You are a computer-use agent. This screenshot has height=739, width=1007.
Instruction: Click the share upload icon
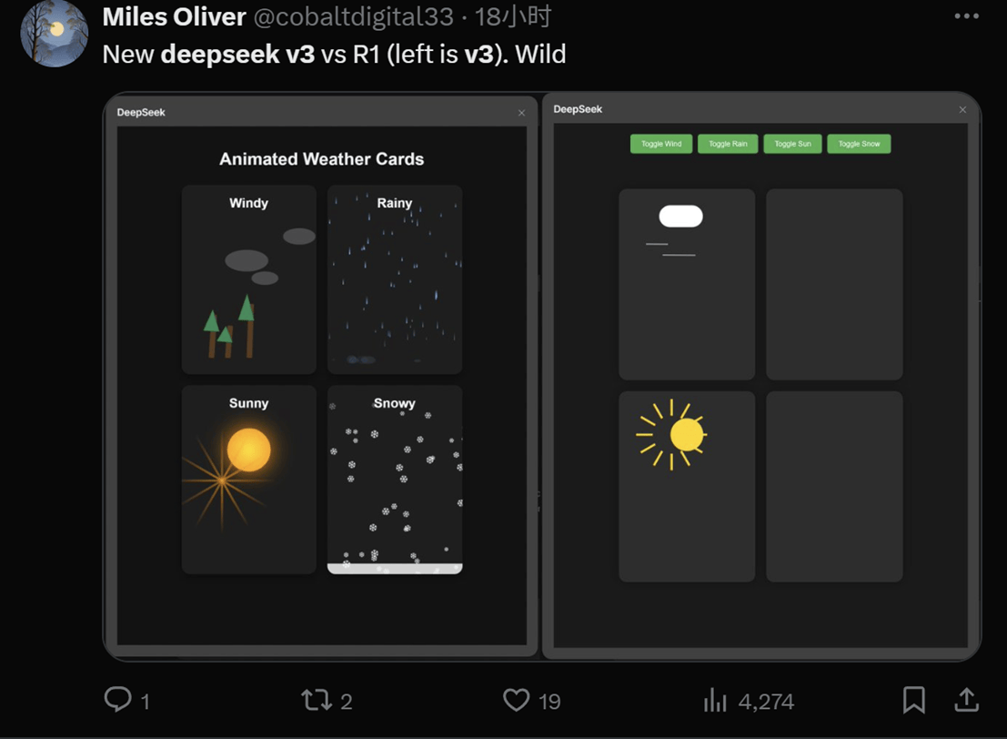[966, 699]
